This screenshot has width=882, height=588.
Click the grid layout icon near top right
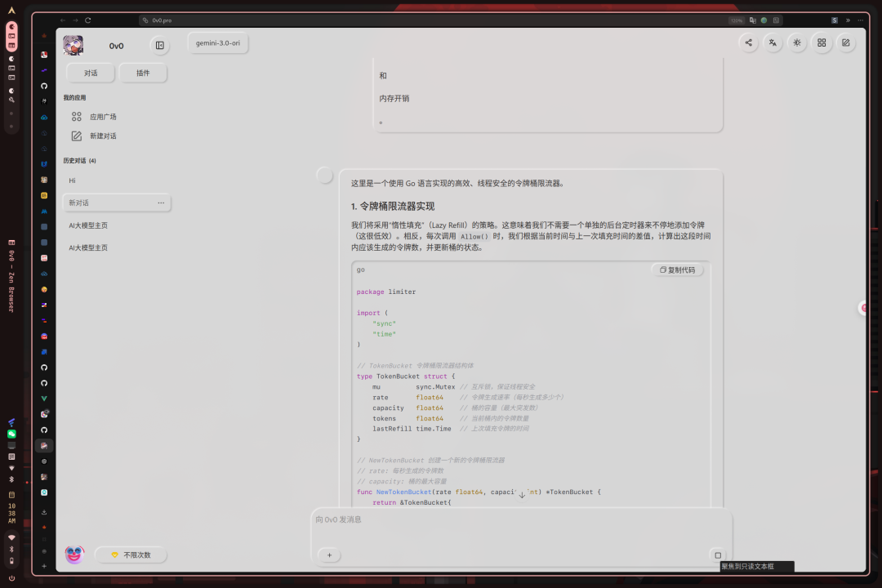(x=822, y=42)
